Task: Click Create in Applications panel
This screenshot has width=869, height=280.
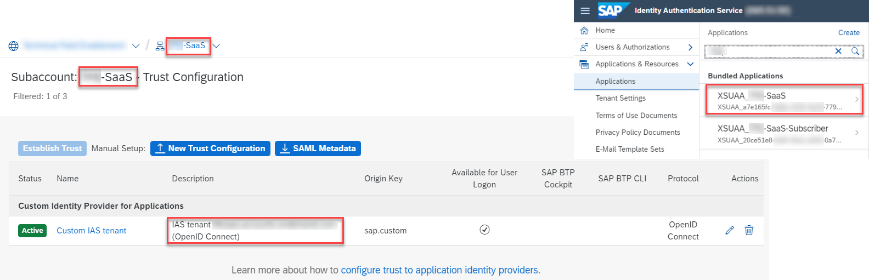Action: point(849,33)
